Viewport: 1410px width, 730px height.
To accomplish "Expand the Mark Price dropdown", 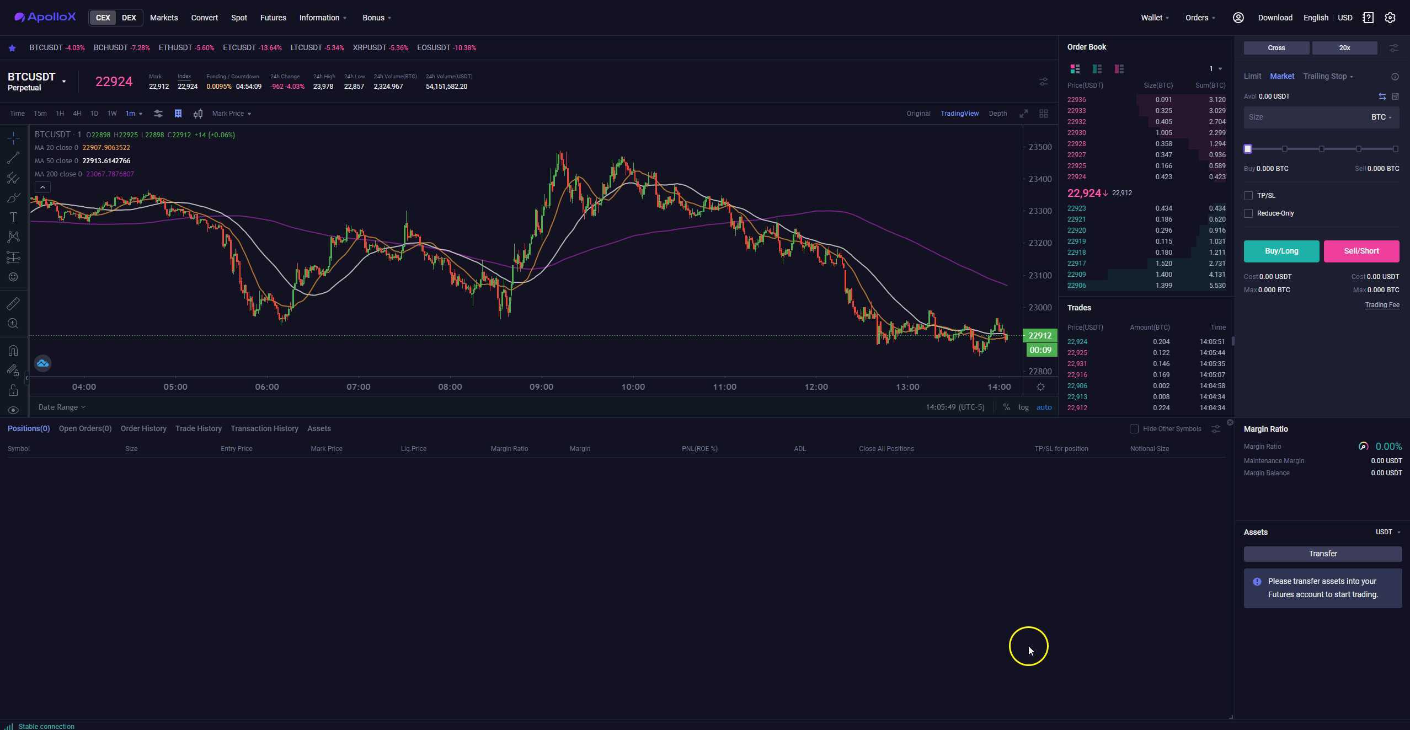I will [232, 114].
